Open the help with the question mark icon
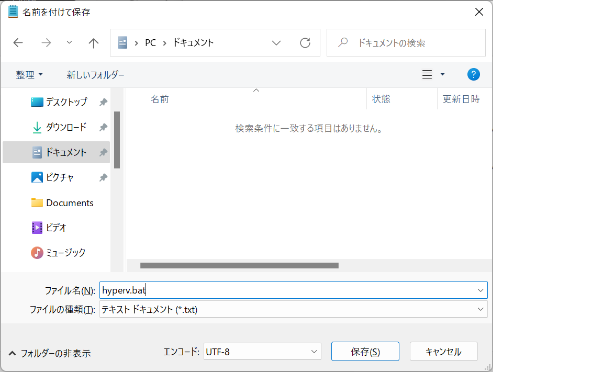This screenshot has width=603, height=372. pyautogui.click(x=474, y=74)
